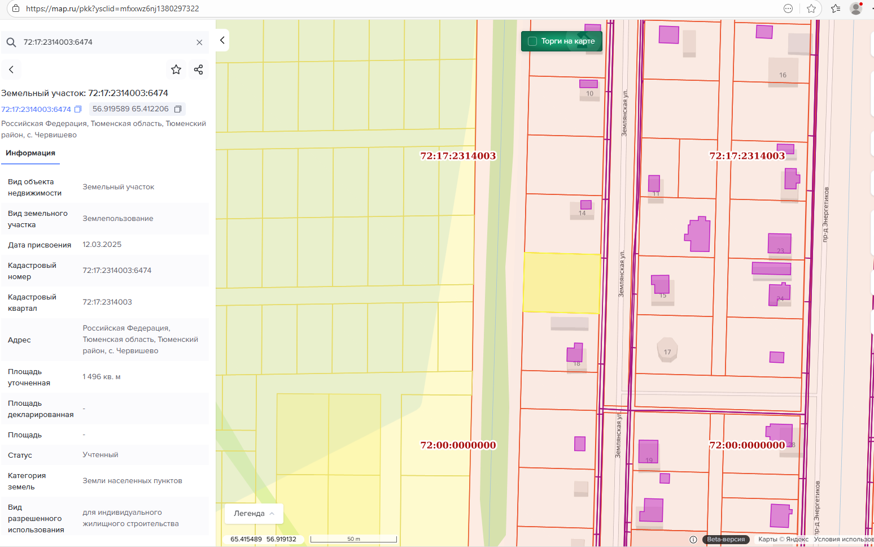The image size is (874, 547).
Task: Open the Информация tab
Action: tap(30, 153)
